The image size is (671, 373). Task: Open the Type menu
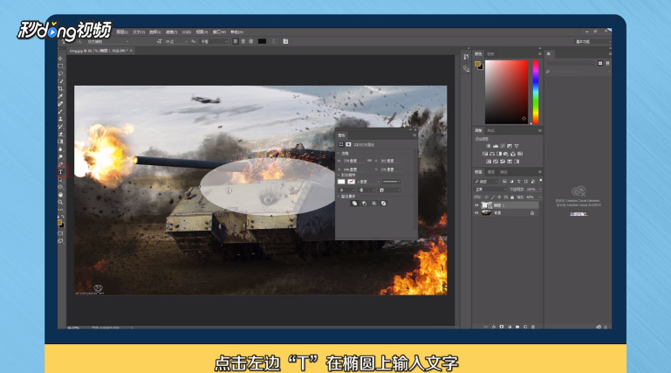(x=139, y=32)
